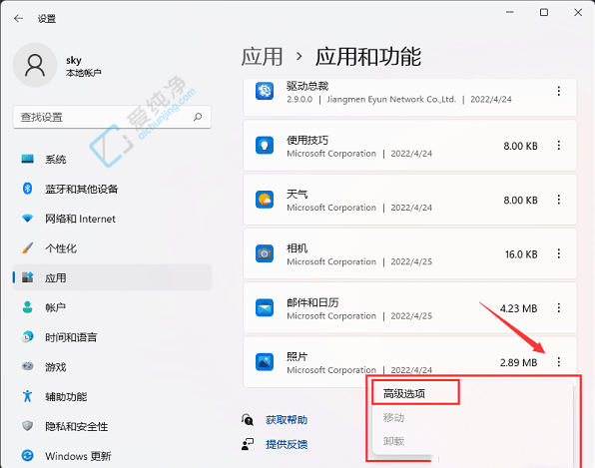The image size is (595, 468).
Task: Click the sky 本地帐户 profile name
Action: 84,66
